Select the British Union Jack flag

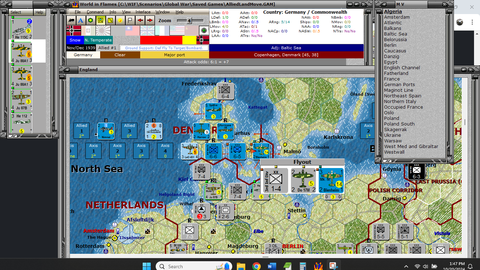[x=147, y=30]
